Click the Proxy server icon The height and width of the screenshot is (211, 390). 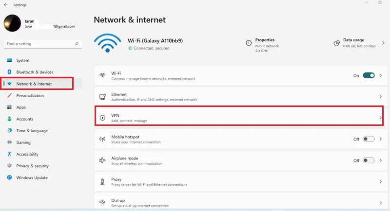point(102,182)
